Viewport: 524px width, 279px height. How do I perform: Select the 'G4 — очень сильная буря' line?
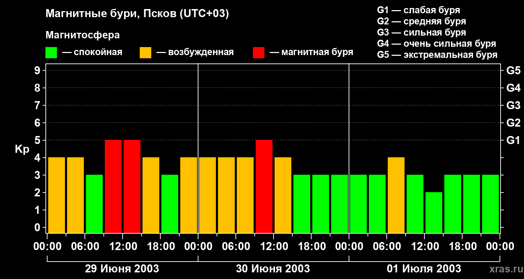pyautogui.click(x=437, y=44)
